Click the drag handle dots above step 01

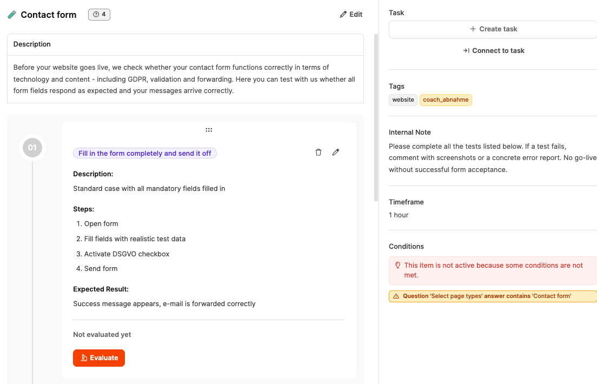209,130
